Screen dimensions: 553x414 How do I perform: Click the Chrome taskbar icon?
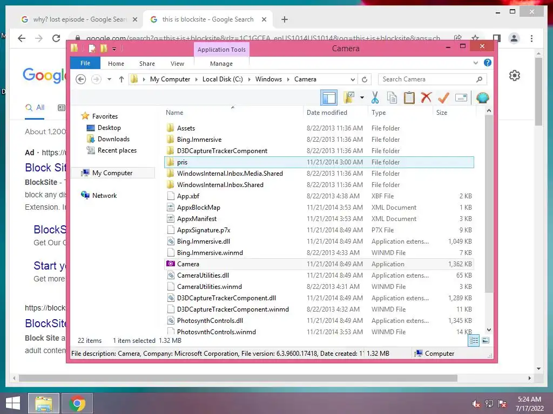pyautogui.click(x=77, y=403)
